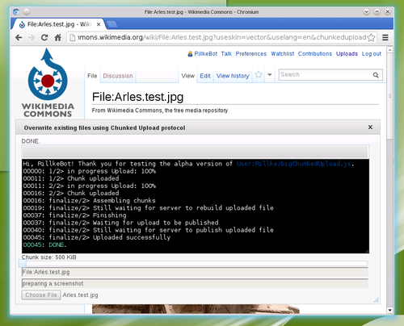Log out of Wikimedia Commons
This screenshot has height=326, width=404.
(372, 54)
